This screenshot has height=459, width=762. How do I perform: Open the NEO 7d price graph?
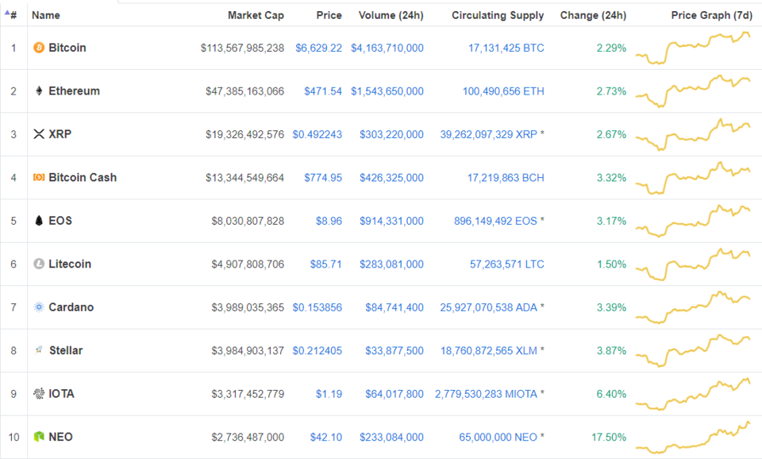(x=693, y=437)
